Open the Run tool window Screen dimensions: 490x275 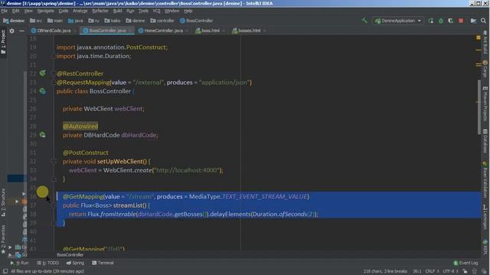click(x=19, y=263)
